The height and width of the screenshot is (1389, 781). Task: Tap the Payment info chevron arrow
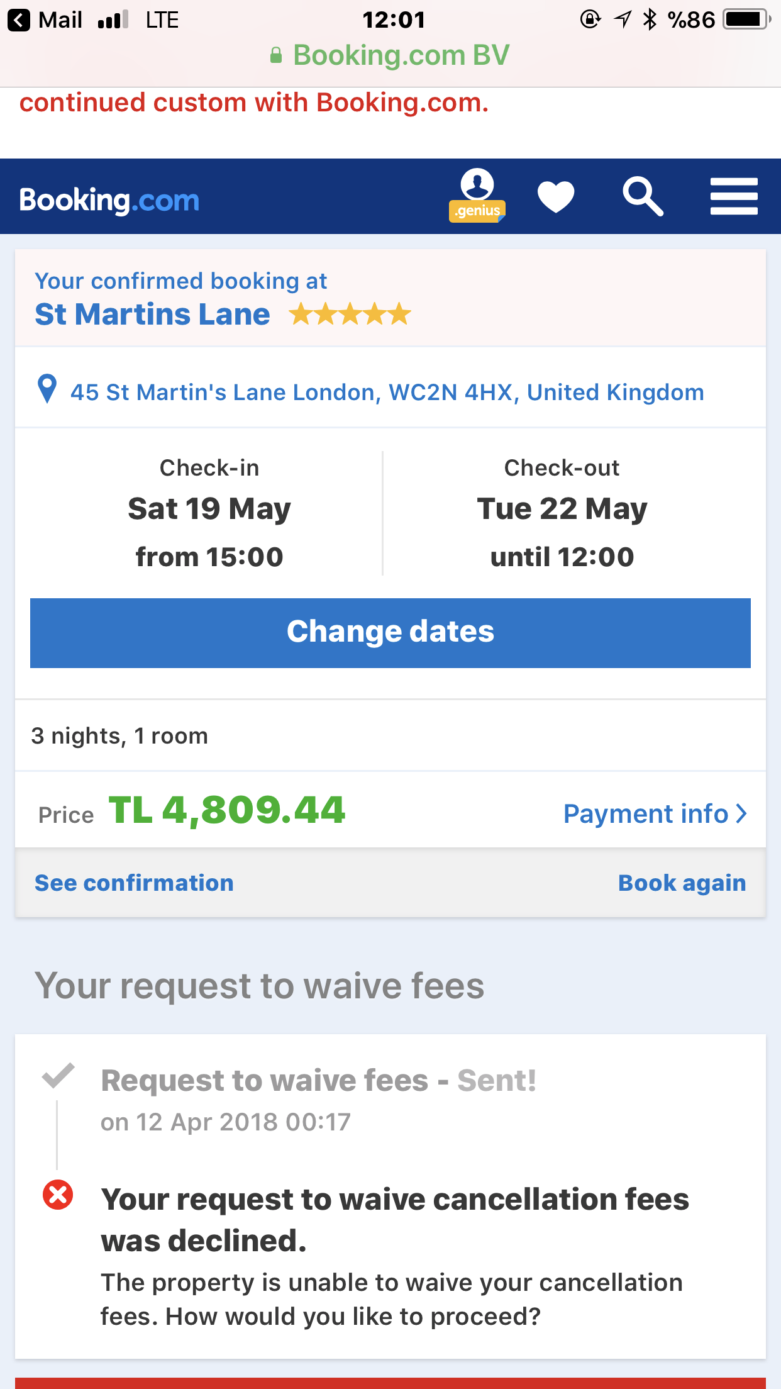coord(742,814)
